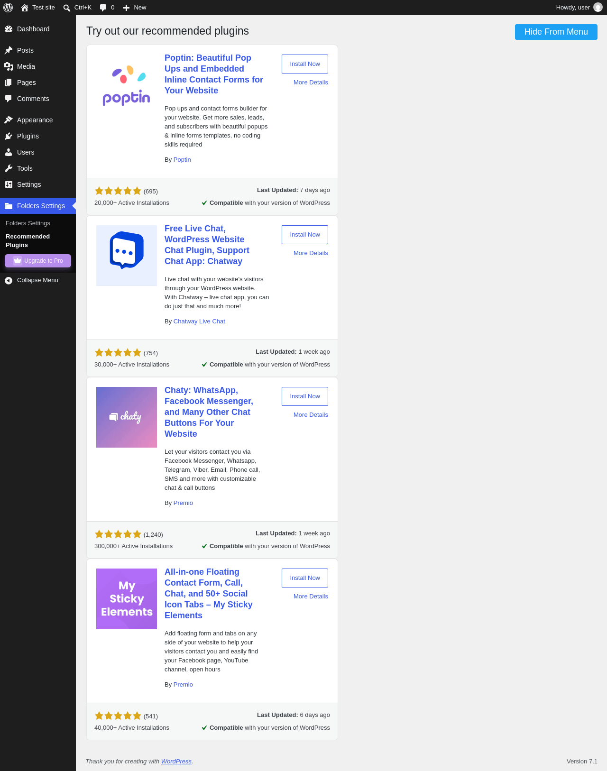607x771 pixels.
Task: Click the user avatar icon
Action: (x=598, y=8)
